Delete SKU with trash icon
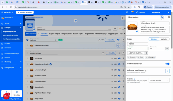 coord(146,53)
